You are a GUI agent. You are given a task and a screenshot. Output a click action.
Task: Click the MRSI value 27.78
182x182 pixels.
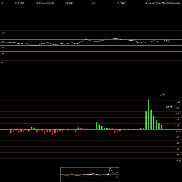[169, 107]
